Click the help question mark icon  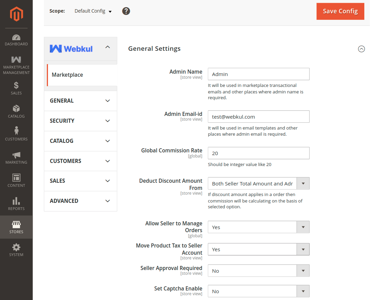[x=126, y=11]
